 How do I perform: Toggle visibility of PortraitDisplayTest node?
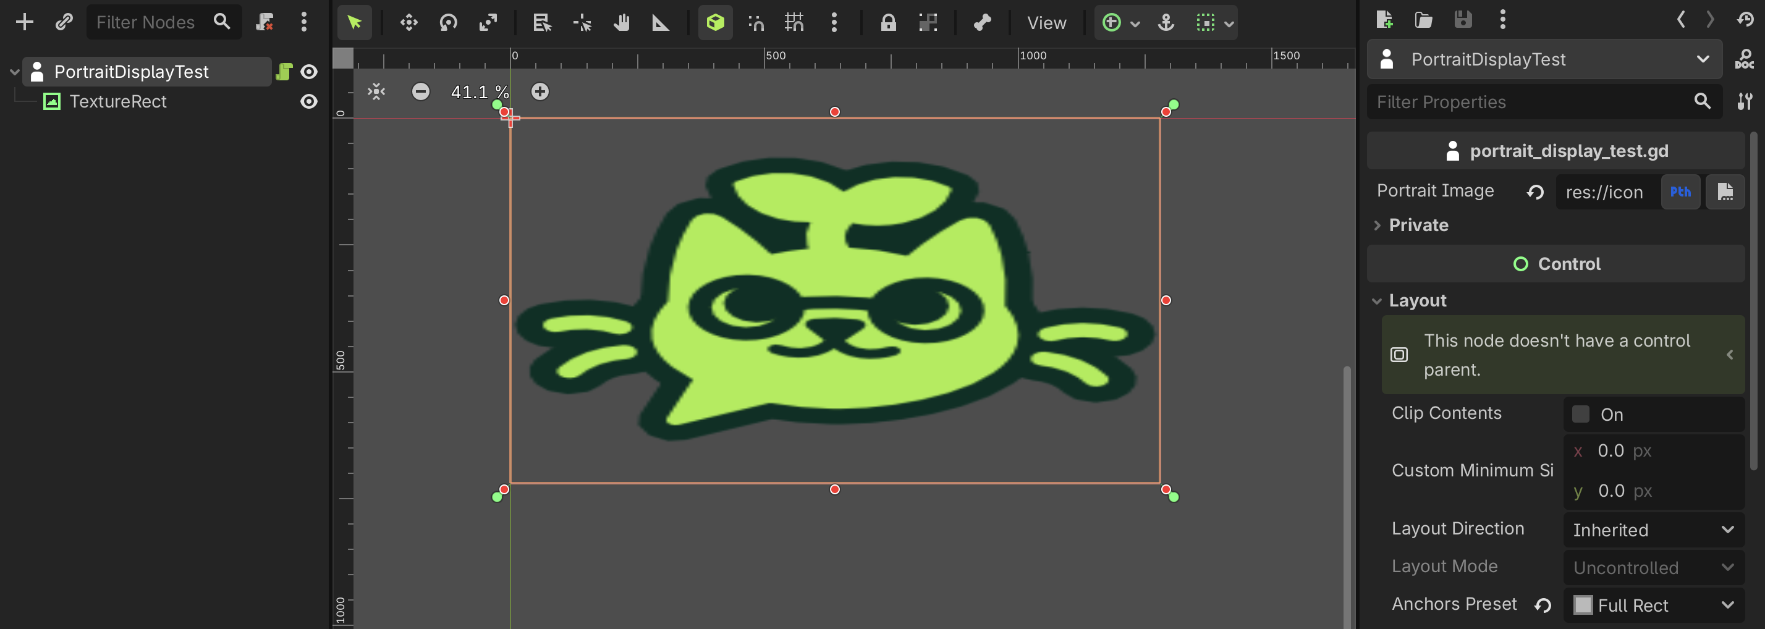pyautogui.click(x=309, y=72)
